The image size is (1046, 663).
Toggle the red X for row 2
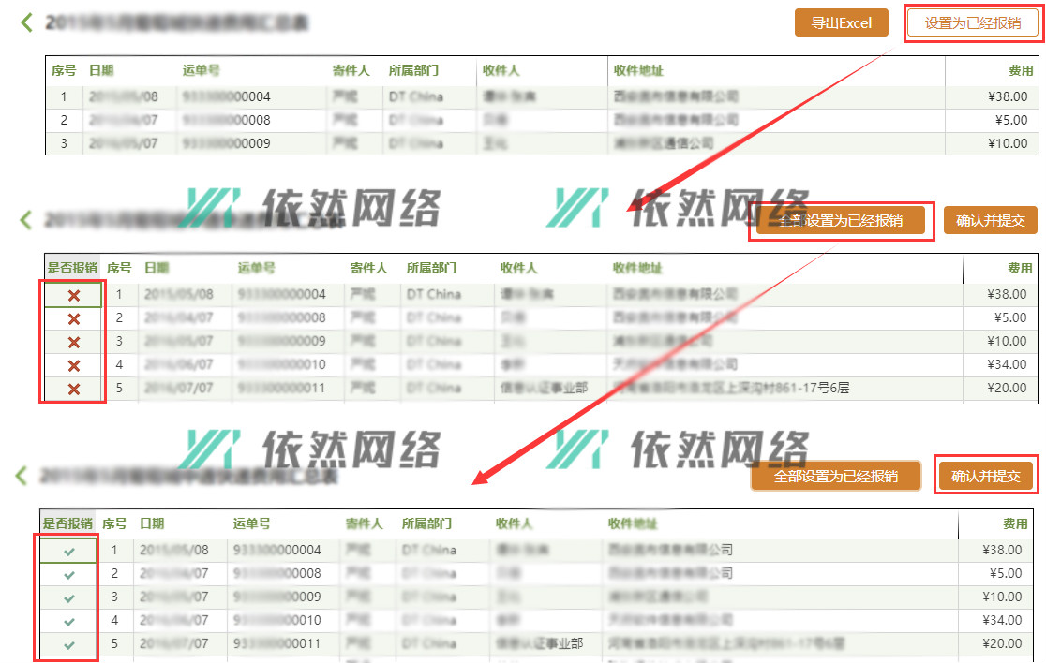coord(73,318)
